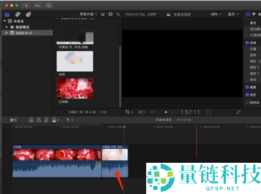Show the titles and generators sidebar
The width and height of the screenshot is (261, 194).
coord(29,14)
